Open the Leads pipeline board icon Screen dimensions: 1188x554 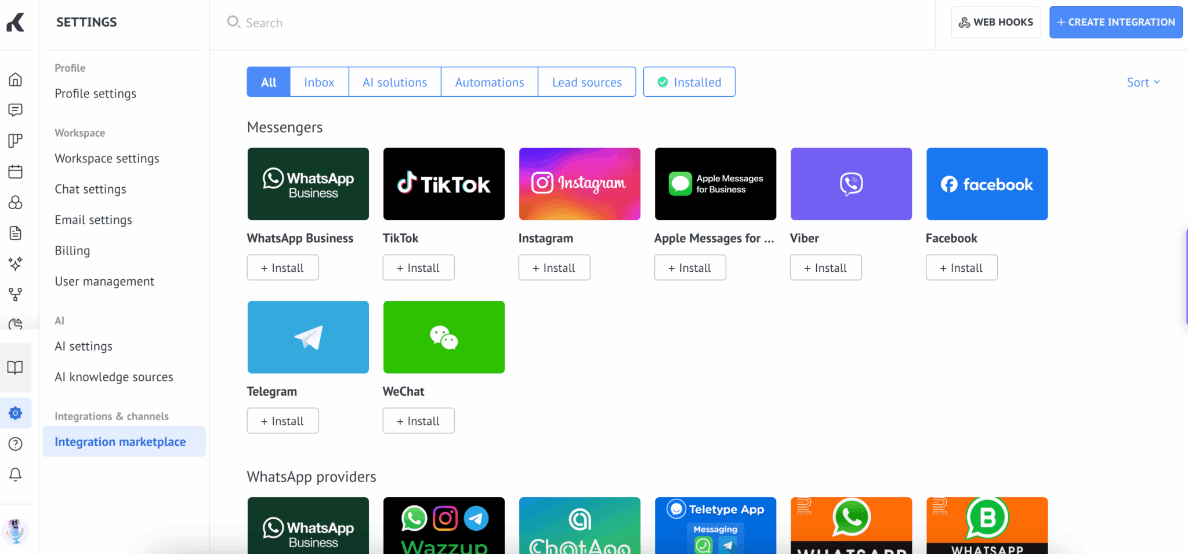tap(16, 141)
